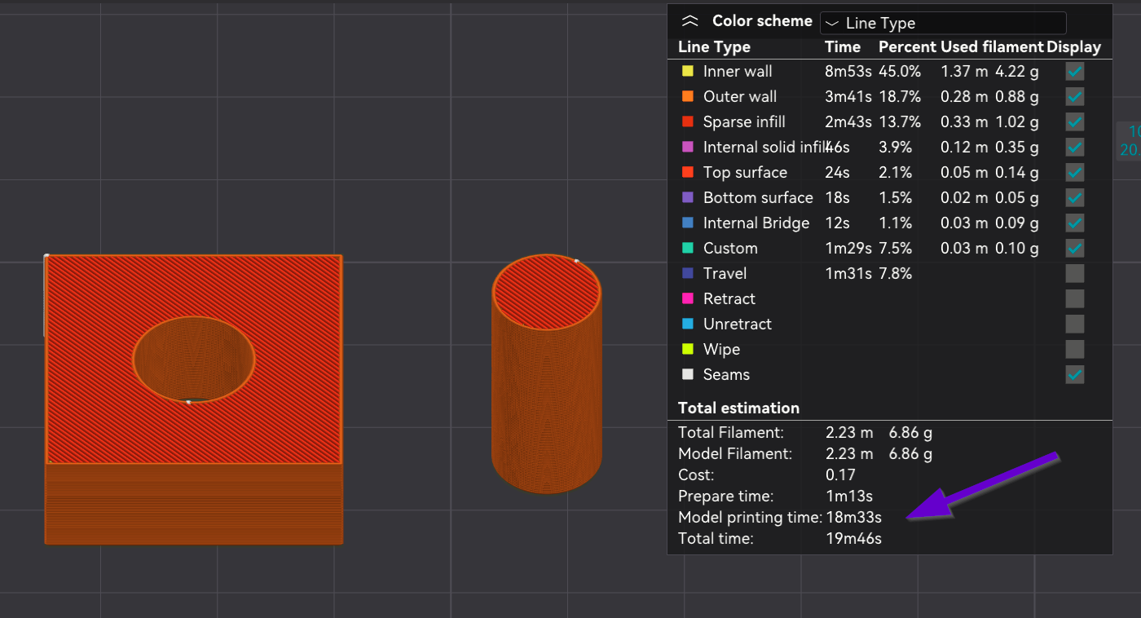Click the lime Wipe color swatch

tap(687, 349)
